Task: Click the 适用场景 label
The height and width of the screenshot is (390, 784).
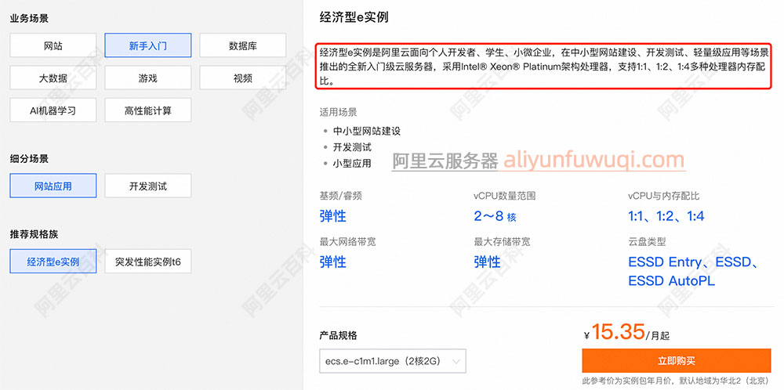Action: click(339, 112)
